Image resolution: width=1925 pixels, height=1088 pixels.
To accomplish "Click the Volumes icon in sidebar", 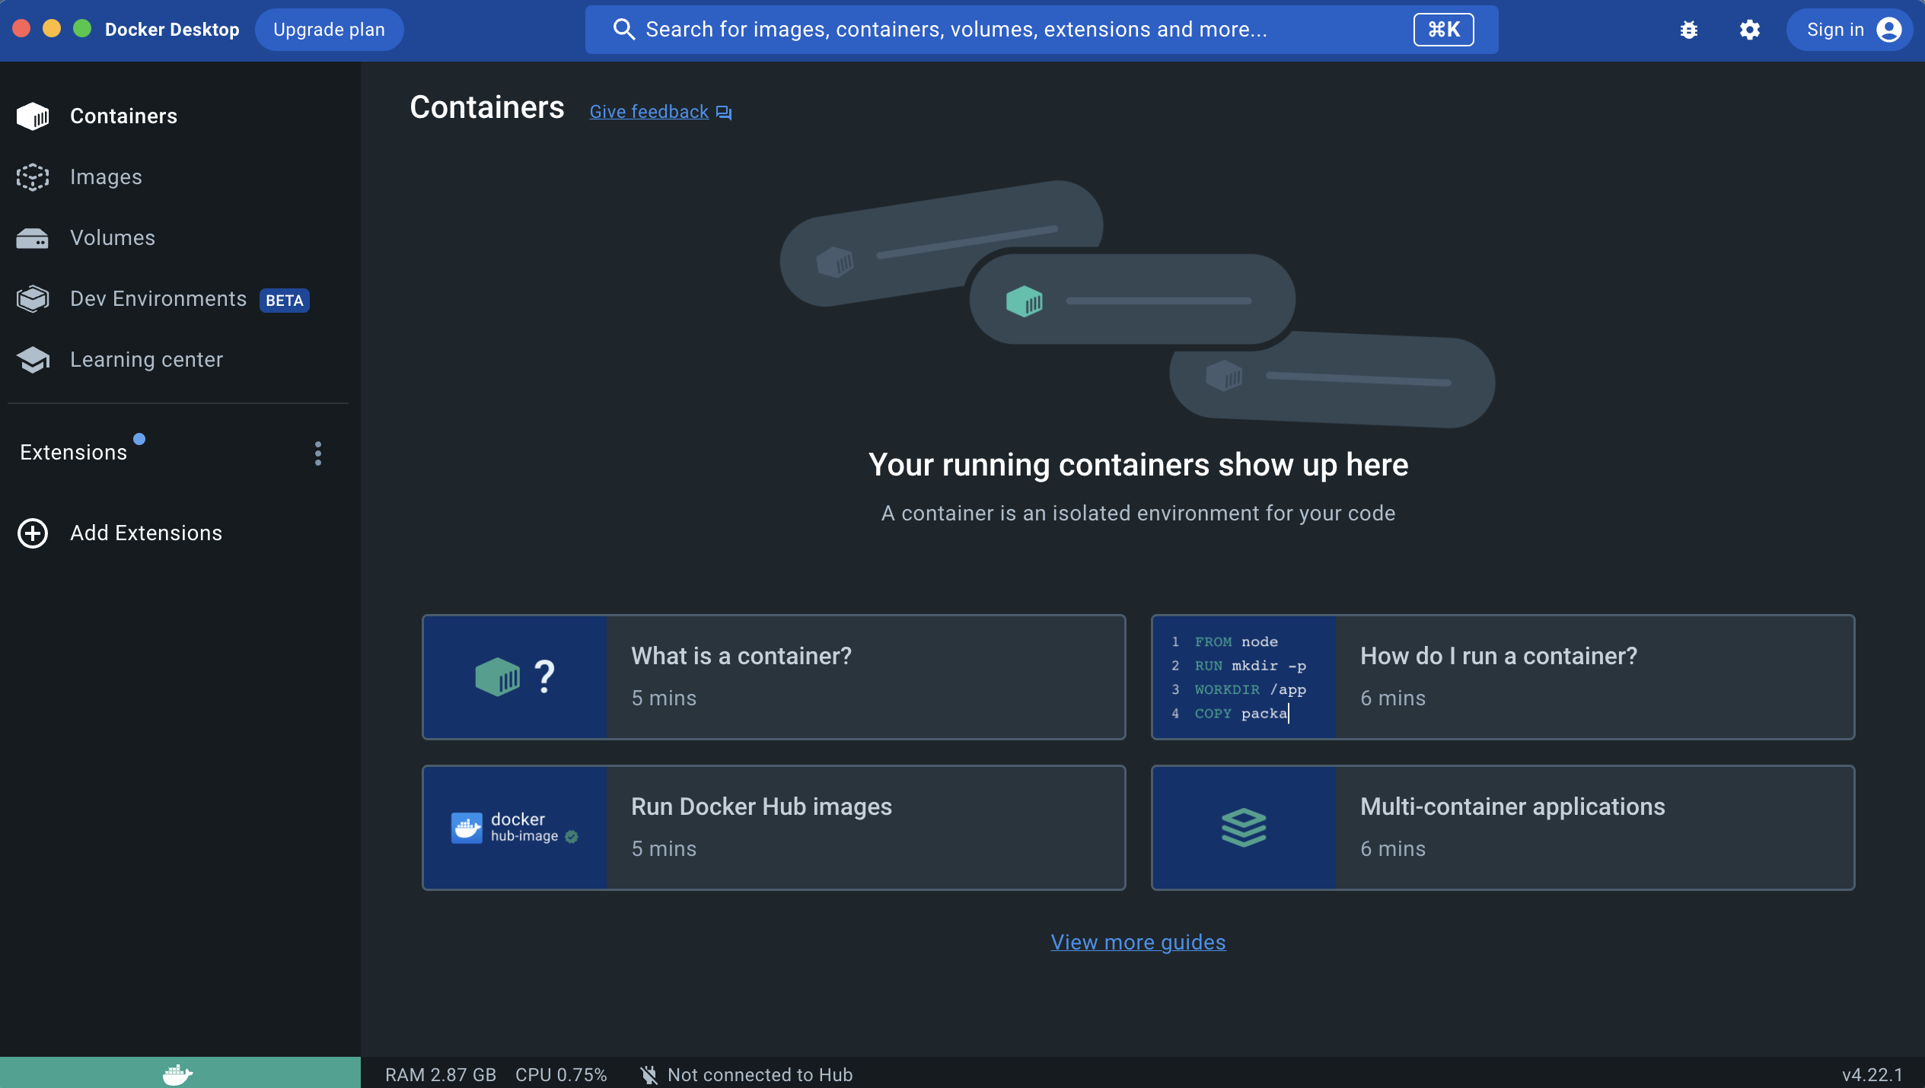I will [x=32, y=237].
